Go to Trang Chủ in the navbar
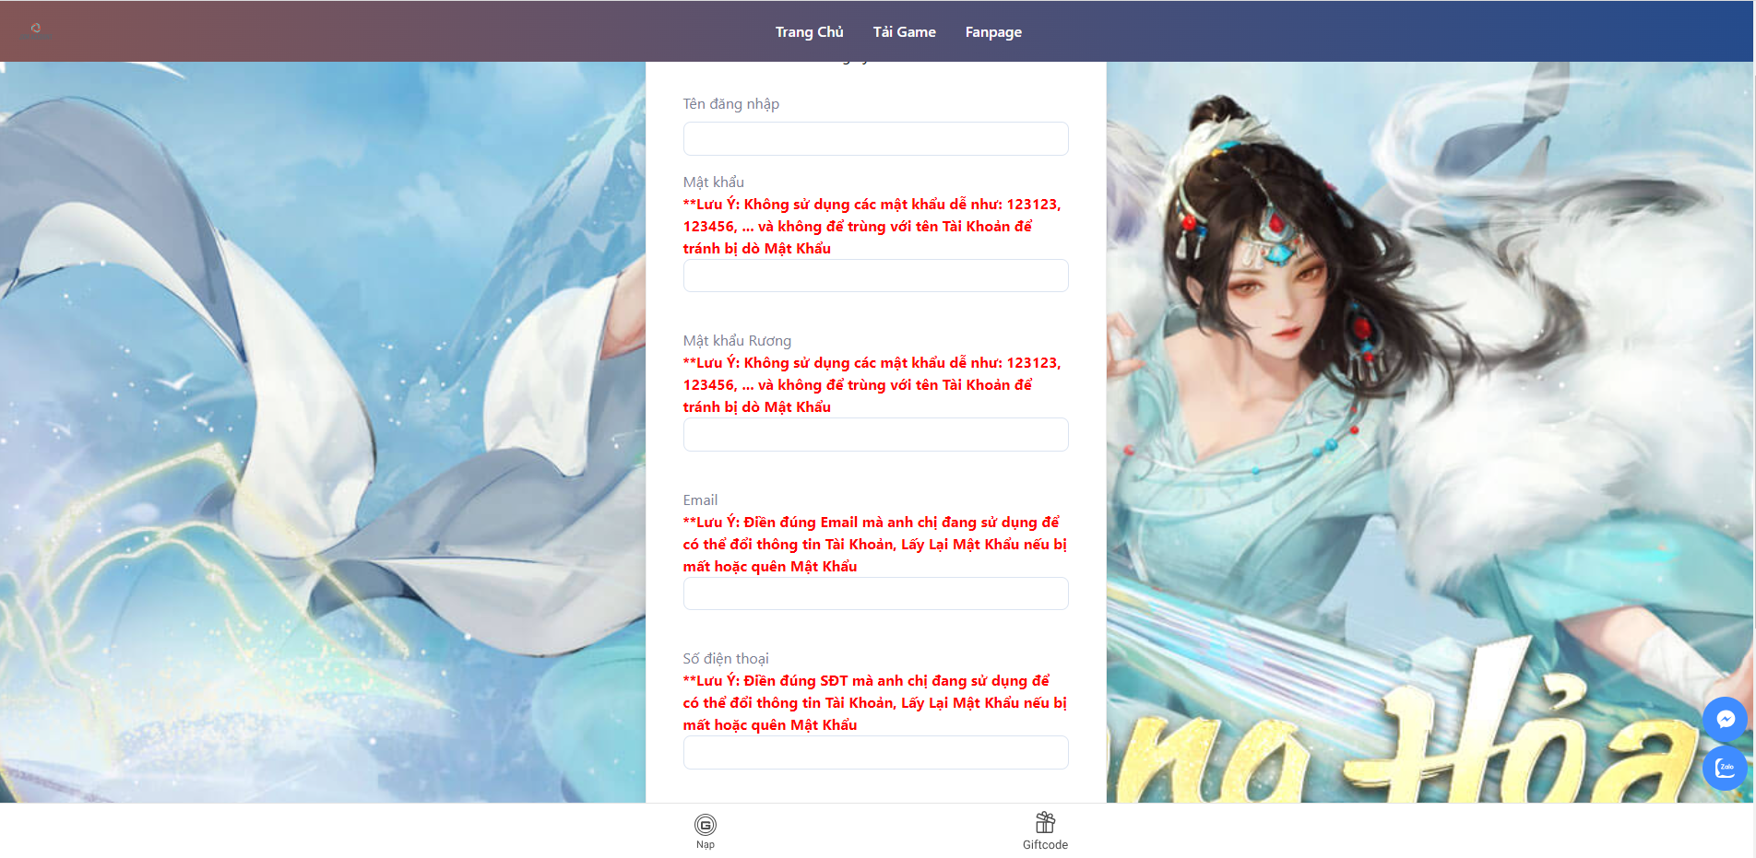Screen dimensions: 1756x858 click(809, 32)
